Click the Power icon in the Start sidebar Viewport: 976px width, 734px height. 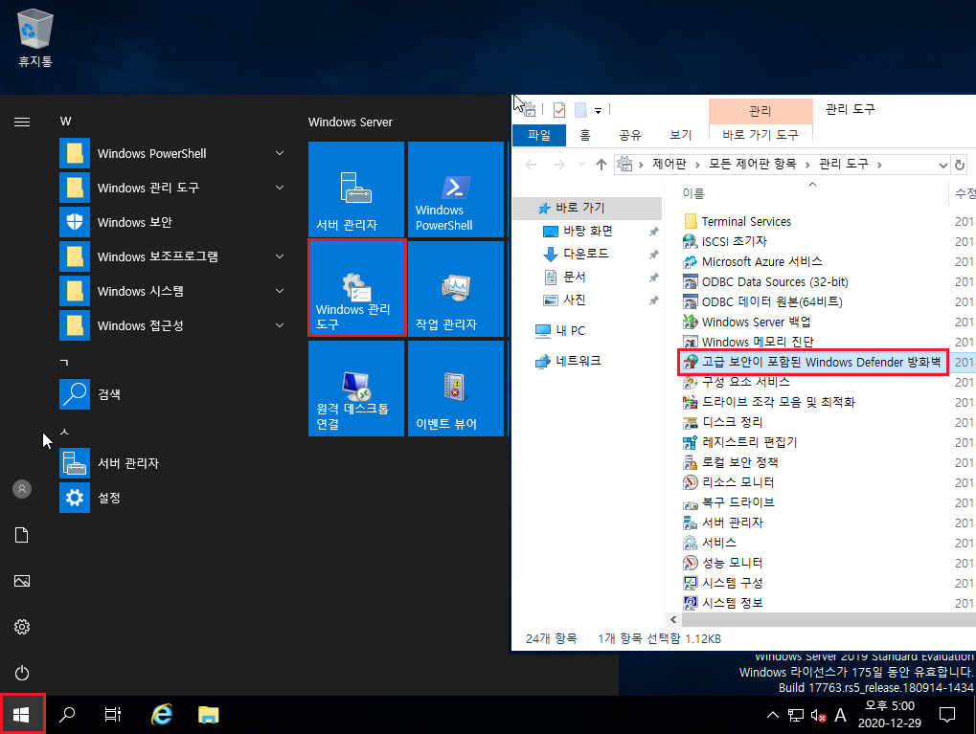[x=22, y=673]
